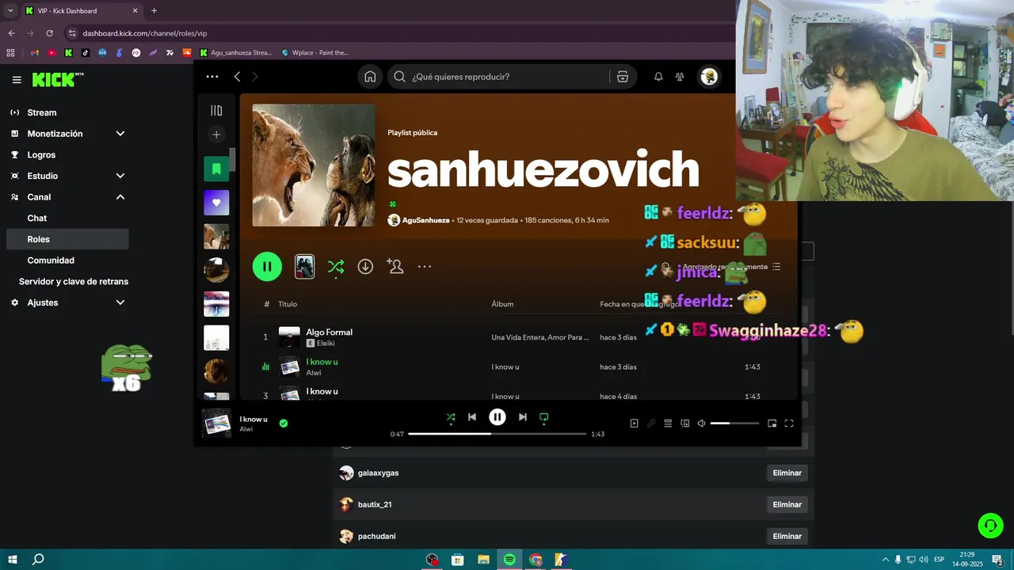Open connect to a device icon
The height and width of the screenshot is (570, 1014).
[685, 424]
